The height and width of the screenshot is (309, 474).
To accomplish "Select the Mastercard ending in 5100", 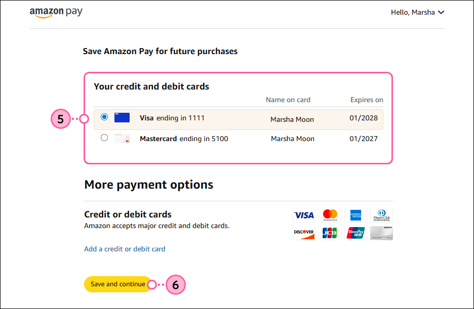I will [x=104, y=137].
